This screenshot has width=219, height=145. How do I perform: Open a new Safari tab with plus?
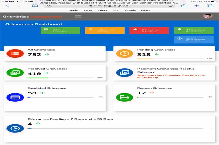tap(197, 6)
